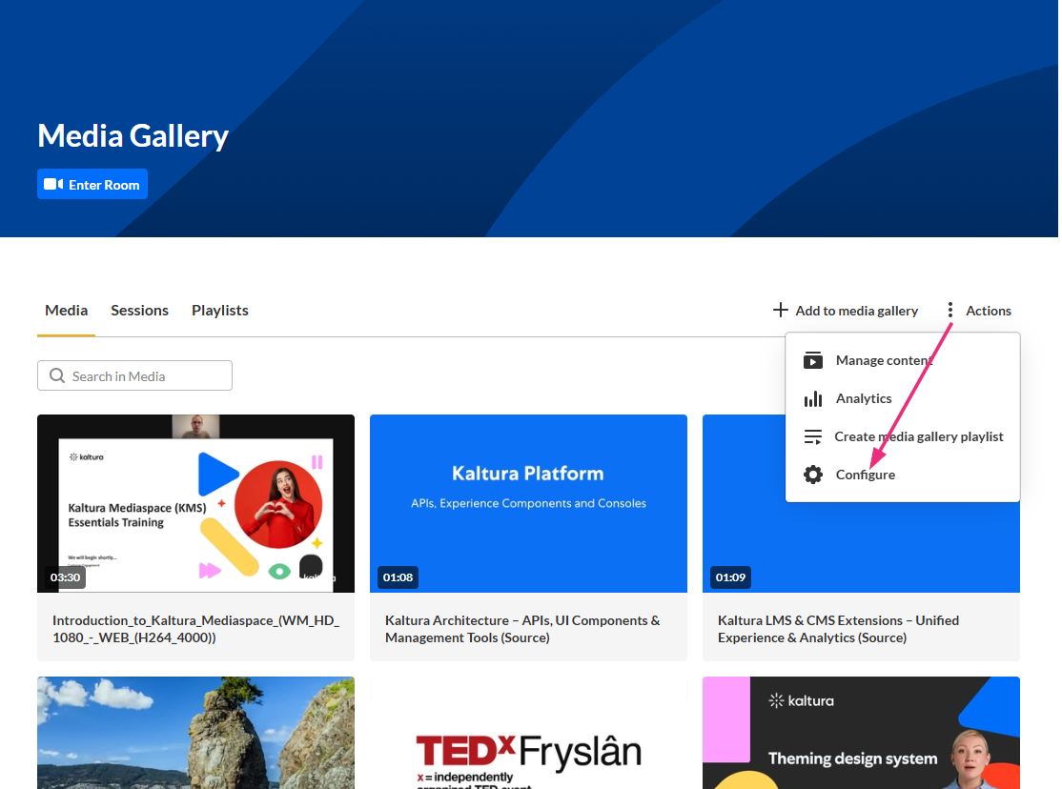Select Manage content from menu
1062x789 pixels.
(x=902, y=360)
